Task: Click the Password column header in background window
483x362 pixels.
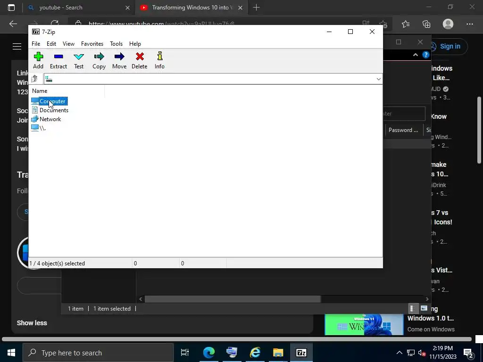Action: pos(403,130)
